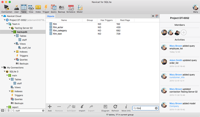This screenshot has width=200, height=117.
Task: Open the cunstomer_info query link
Action: (x=177, y=78)
